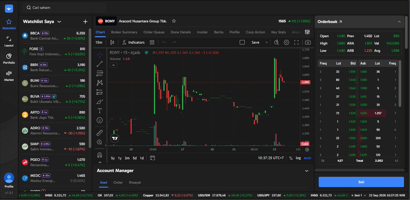Open indicator templates grid icon
Image resolution: width=410 pixels, height=200 pixels.
[152, 42]
